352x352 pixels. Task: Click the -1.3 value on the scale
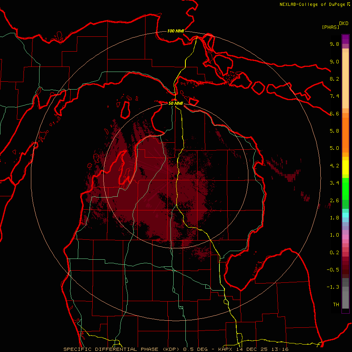click(333, 287)
